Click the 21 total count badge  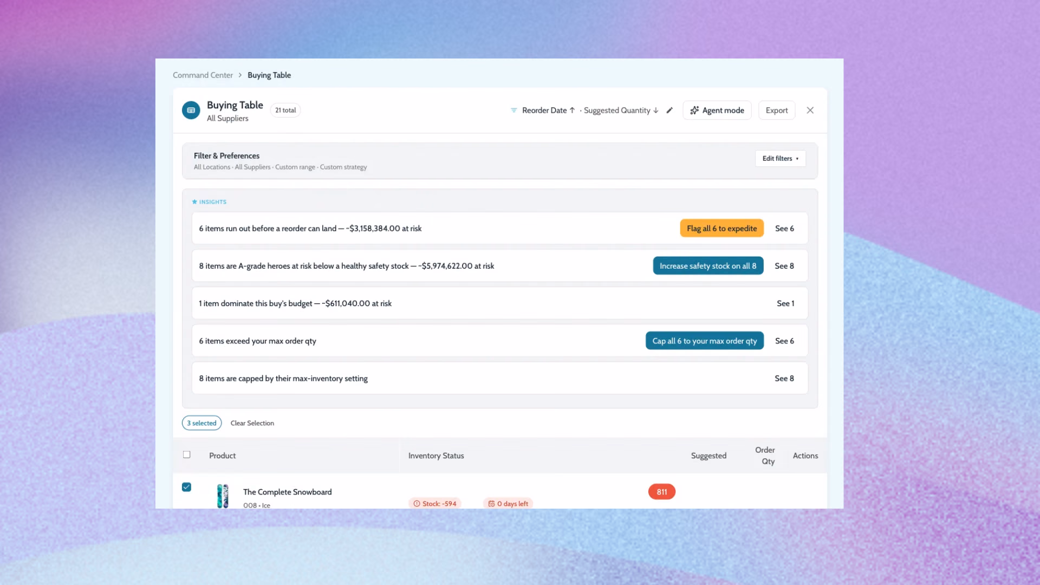[285, 110]
